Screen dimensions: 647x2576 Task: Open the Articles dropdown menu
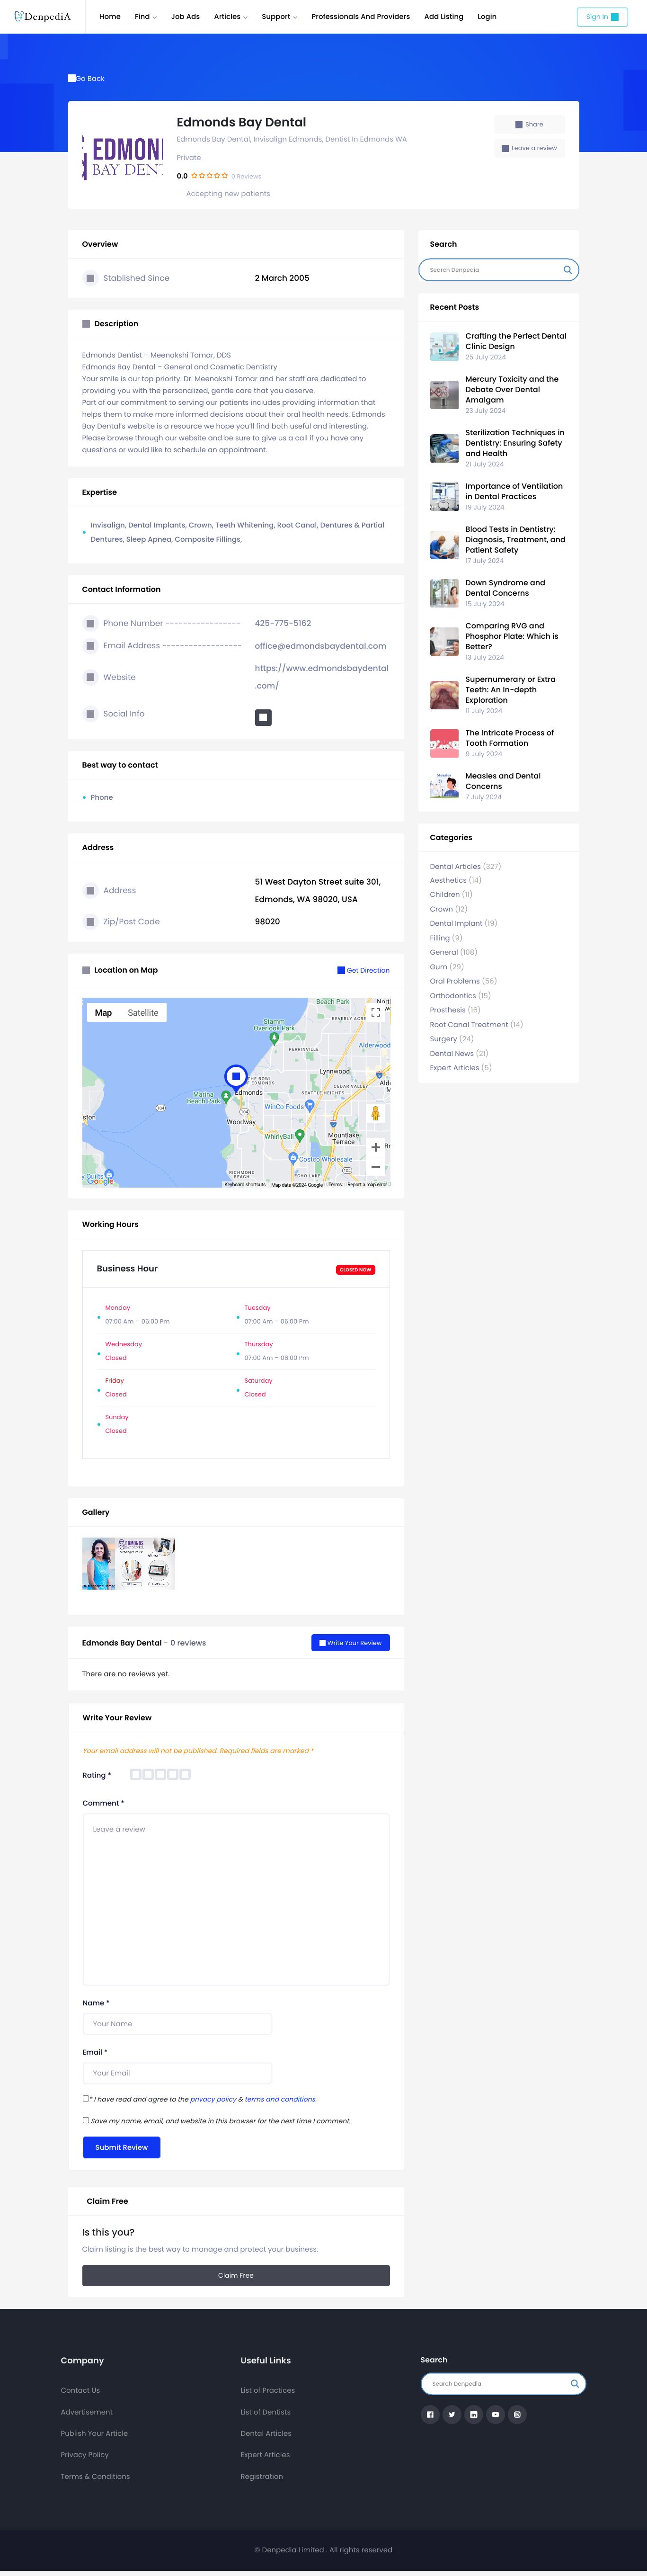coord(230,17)
